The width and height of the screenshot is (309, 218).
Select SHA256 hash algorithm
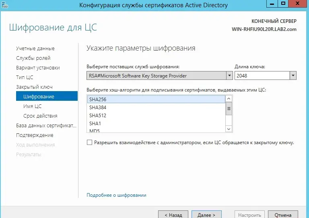tap(156, 99)
